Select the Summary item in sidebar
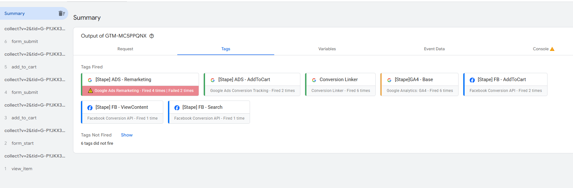Viewport: 573px width, 188px height. pos(15,13)
